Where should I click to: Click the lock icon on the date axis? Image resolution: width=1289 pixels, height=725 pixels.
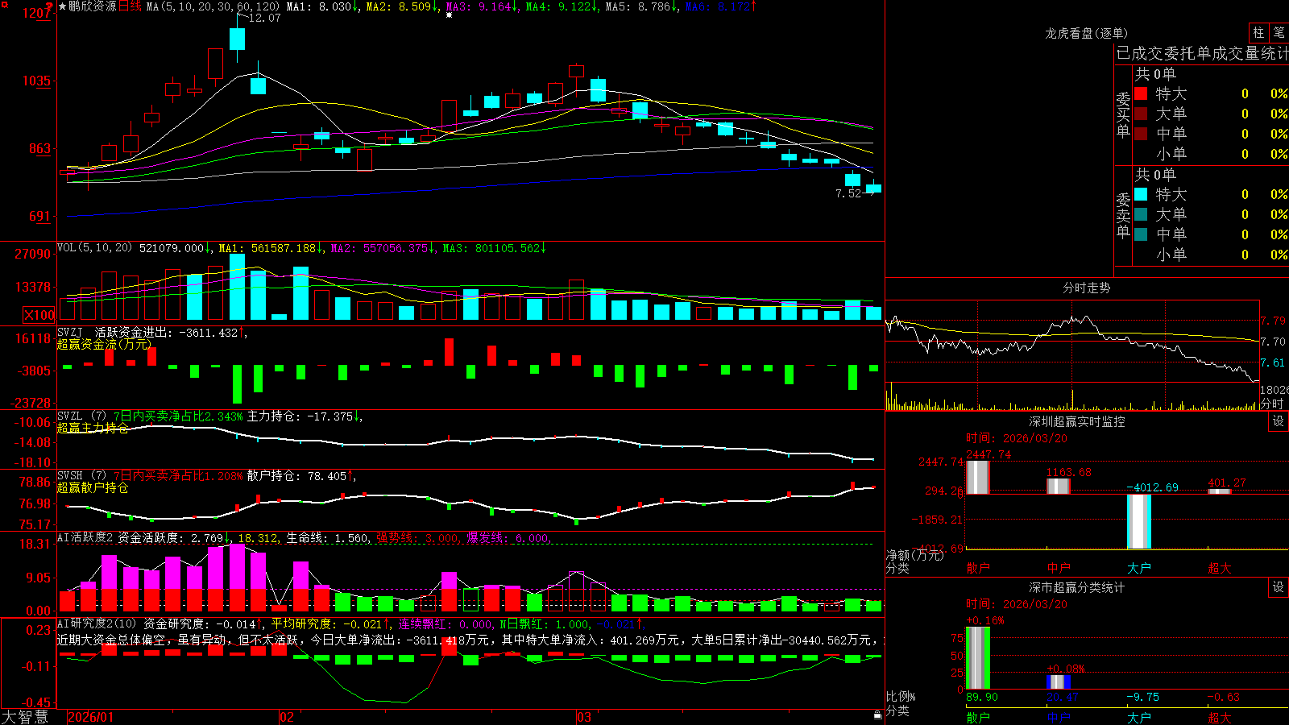[878, 715]
